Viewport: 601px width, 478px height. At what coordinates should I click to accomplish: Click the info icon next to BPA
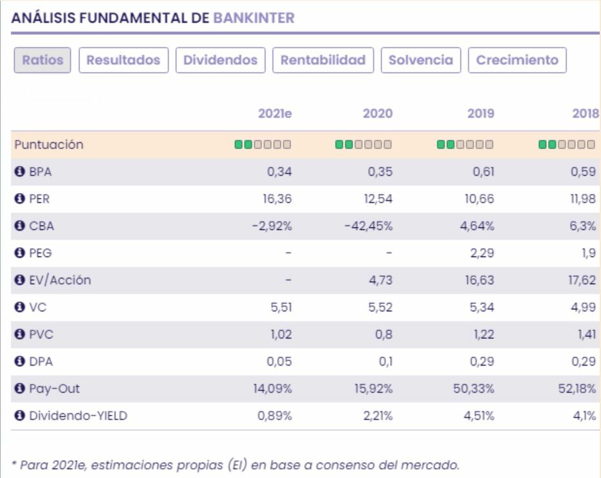click(x=19, y=172)
